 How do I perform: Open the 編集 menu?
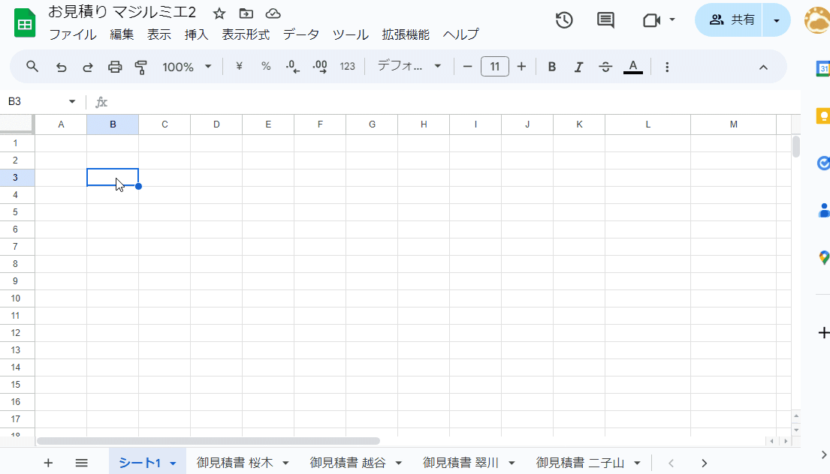pos(122,35)
